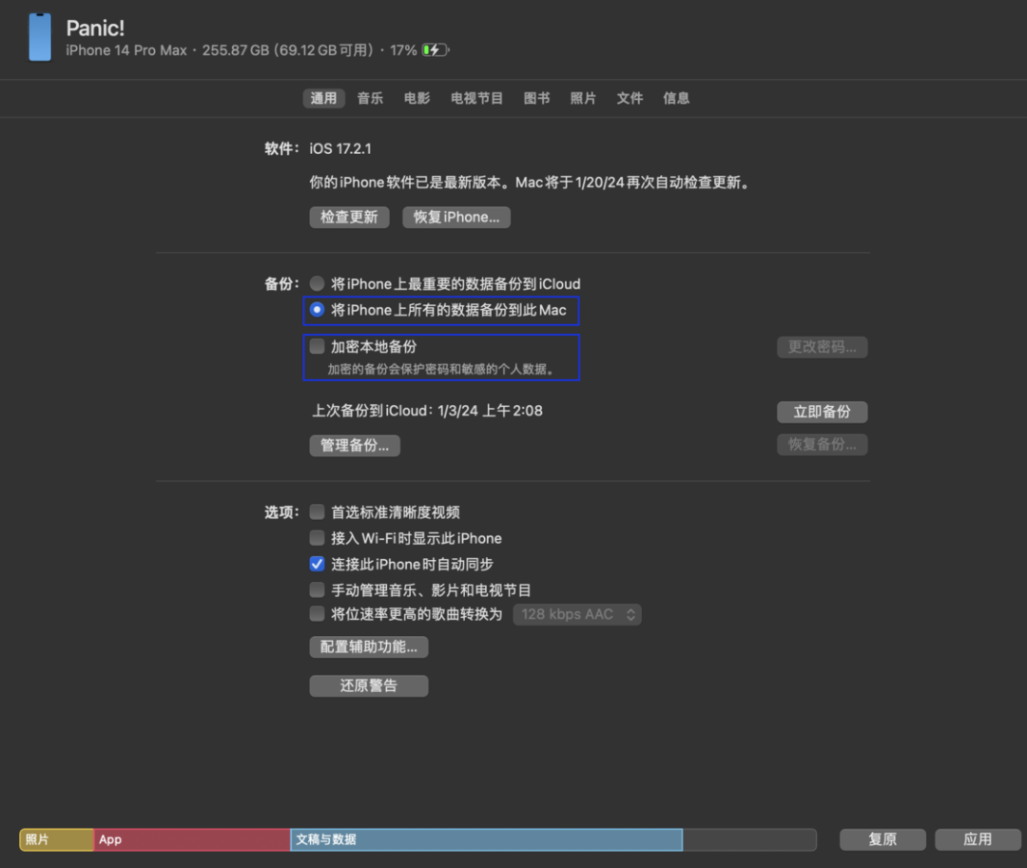Open the 128 kbps AAC bitrate dropdown
The image size is (1027, 868).
pyautogui.click(x=577, y=615)
